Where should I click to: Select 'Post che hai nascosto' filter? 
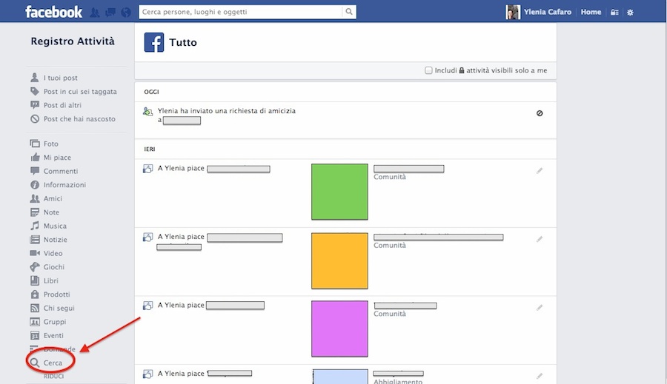pyautogui.click(x=79, y=119)
